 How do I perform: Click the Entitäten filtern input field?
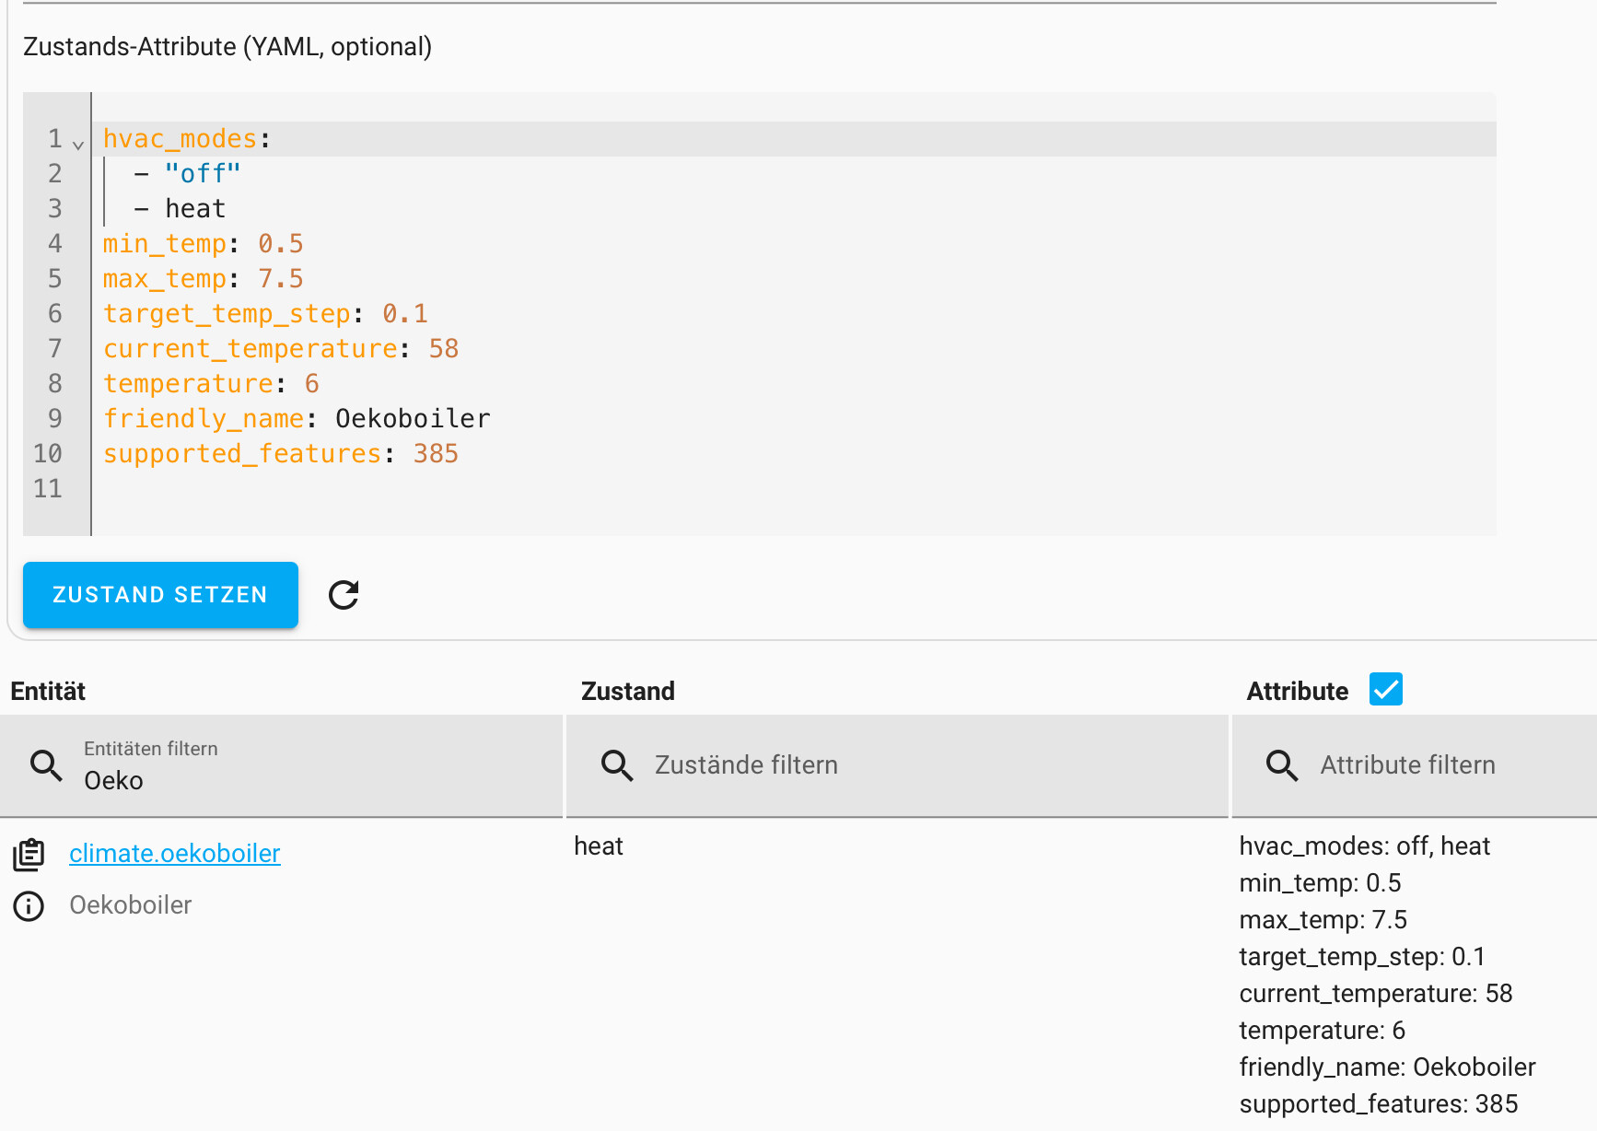coord(281,765)
